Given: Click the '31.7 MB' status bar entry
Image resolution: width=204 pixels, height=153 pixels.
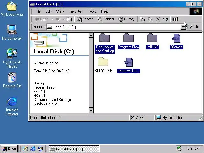Looking at the screenshot, I should [137, 118].
